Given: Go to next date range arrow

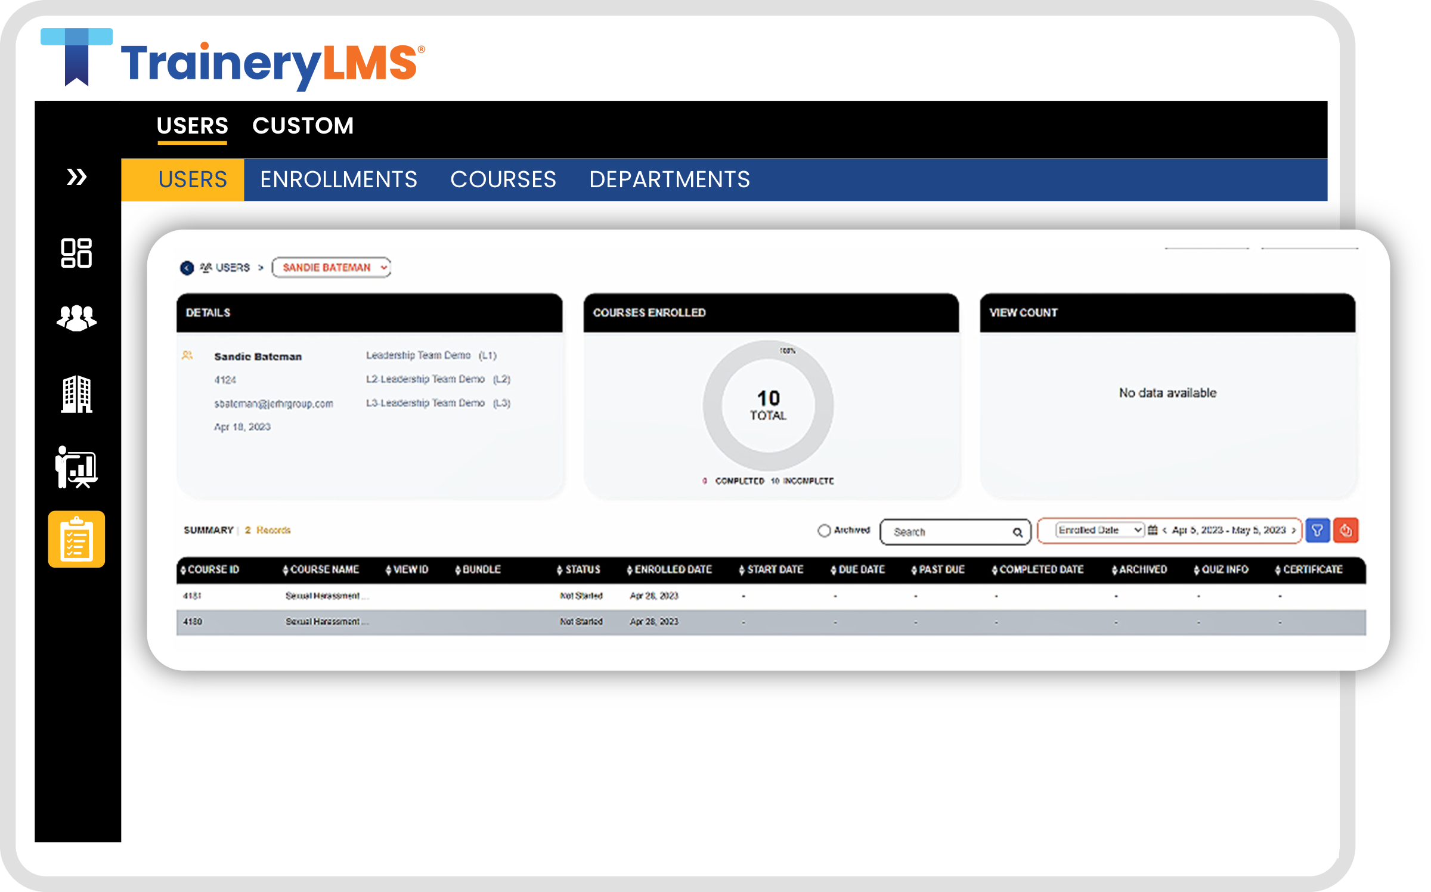Looking at the screenshot, I should (x=1293, y=530).
